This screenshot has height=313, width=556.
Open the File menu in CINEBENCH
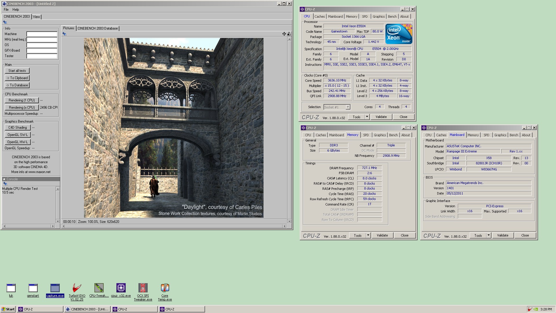(x=6, y=10)
